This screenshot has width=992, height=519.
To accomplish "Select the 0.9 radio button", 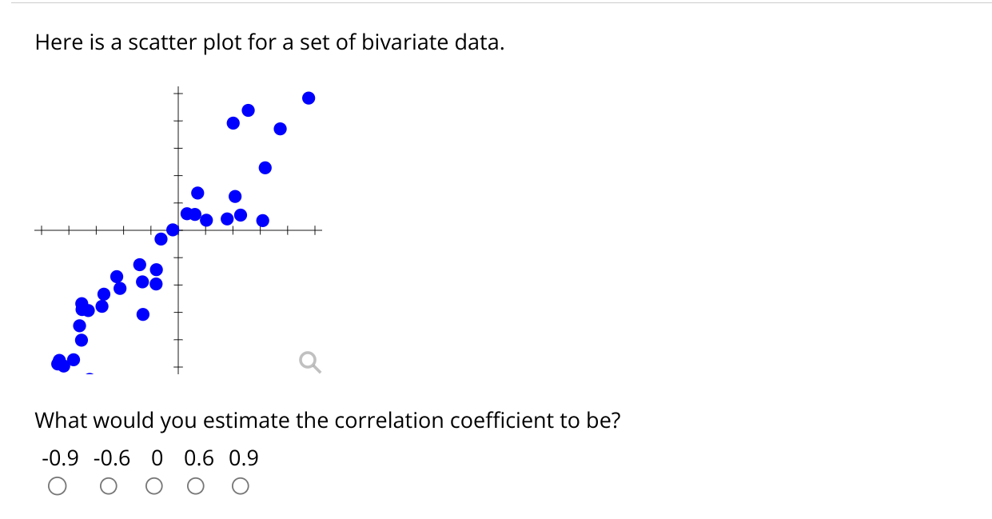I will [x=241, y=485].
